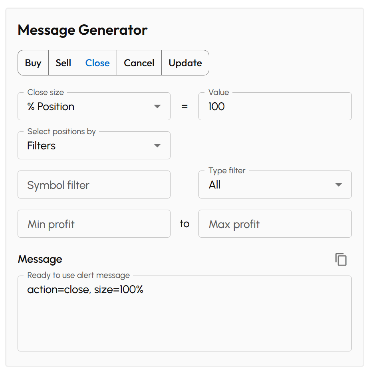Focus the Max profit field
The width and height of the screenshot is (371, 373).
click(x=275, y=224)
